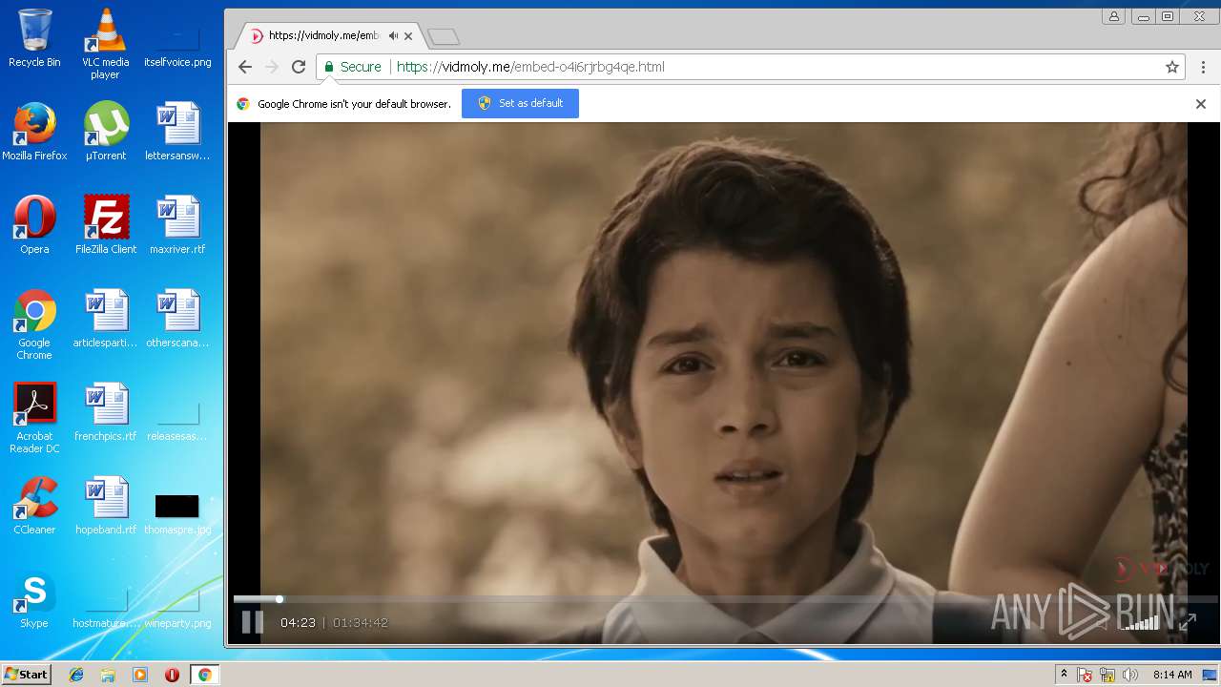The width and height of the screenshot is (1221, 687).
Task: Bookmark this page with the star
Action: tap(1172, 67)
